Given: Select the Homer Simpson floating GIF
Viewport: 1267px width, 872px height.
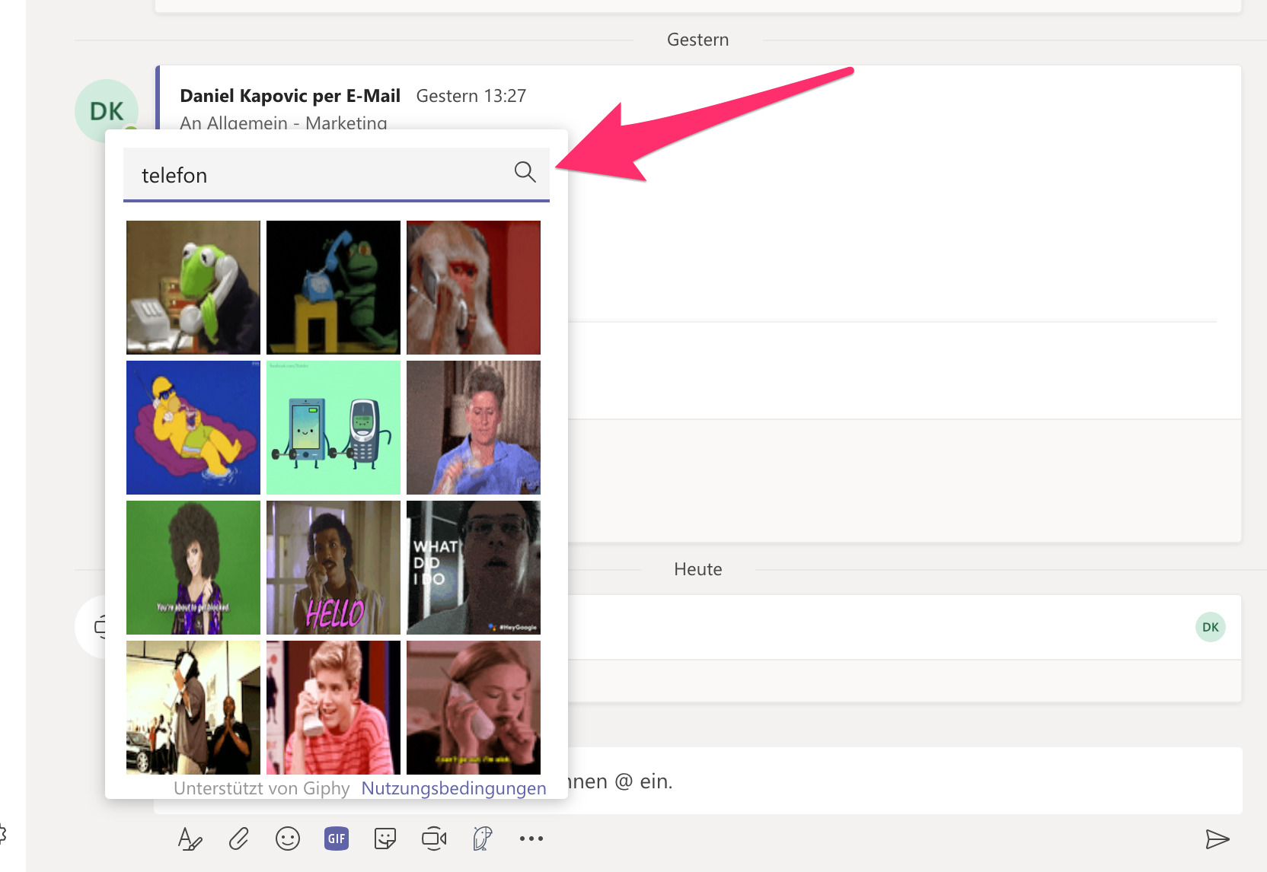Looking at the screenshot, I should [193, 428].
